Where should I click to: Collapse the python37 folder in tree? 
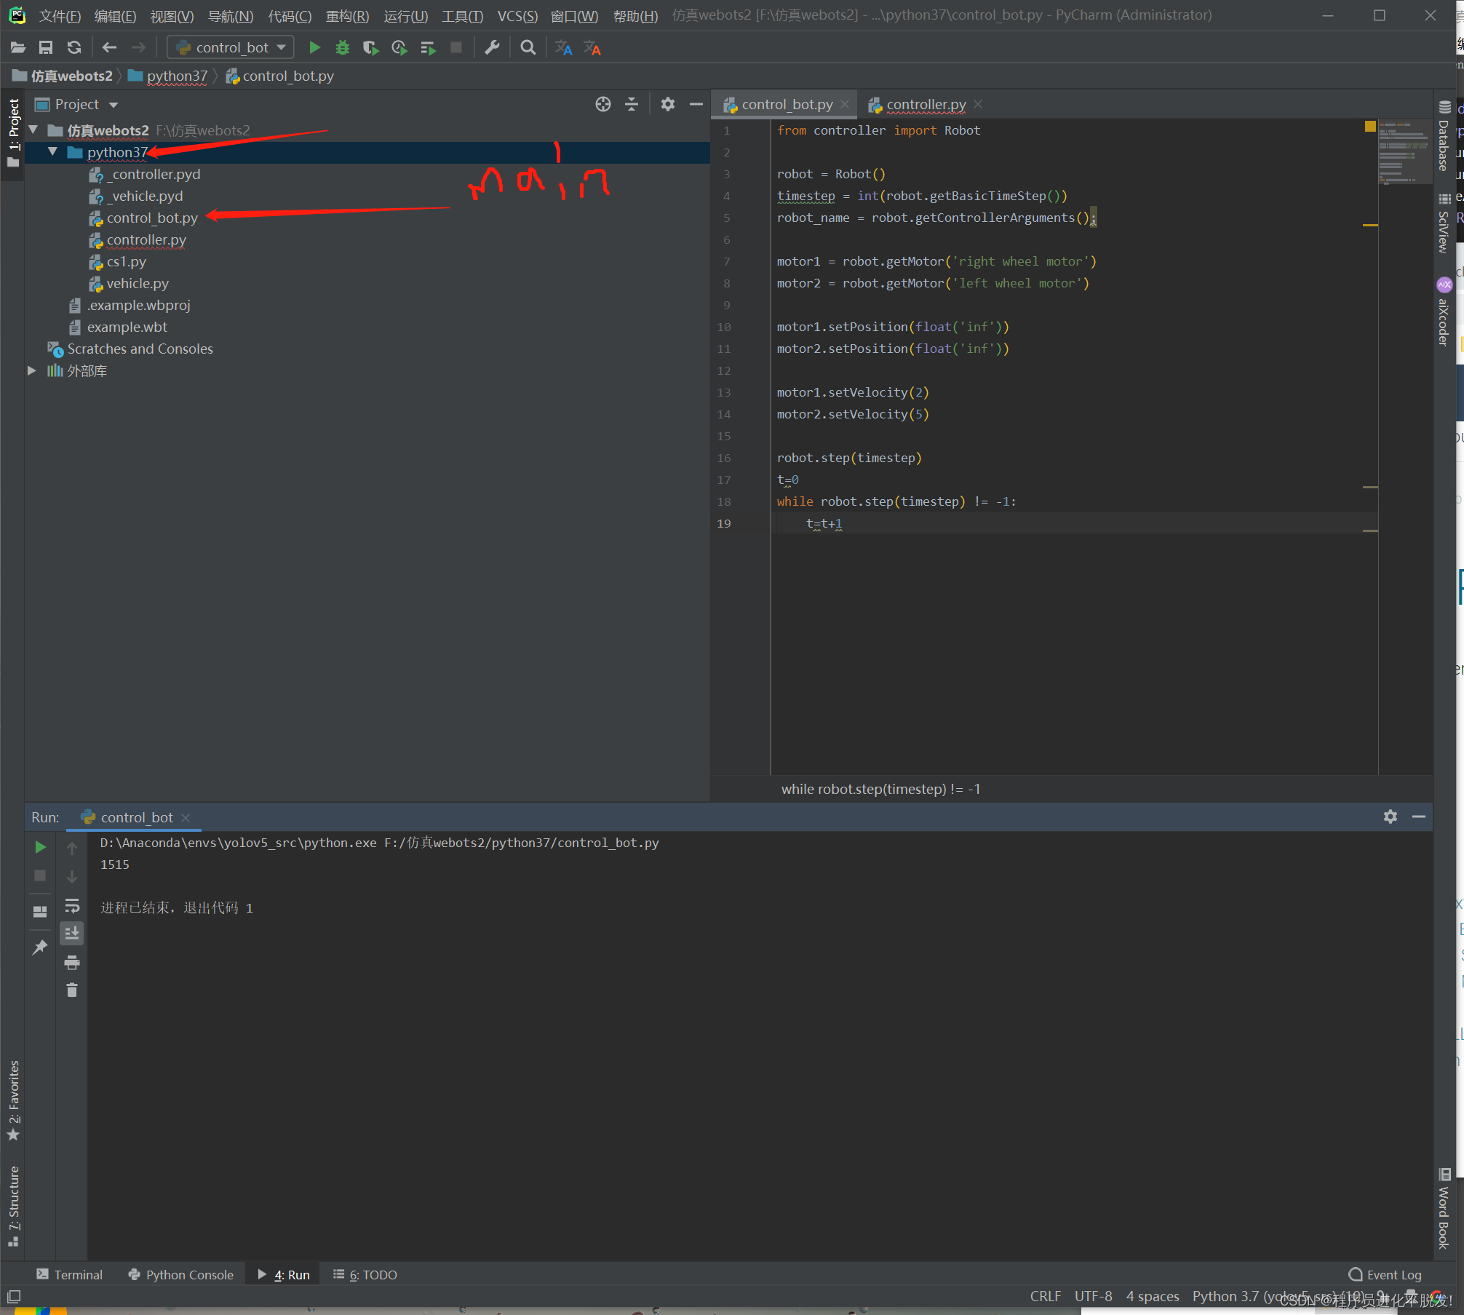pyautogui.click(x=52, y=152)
